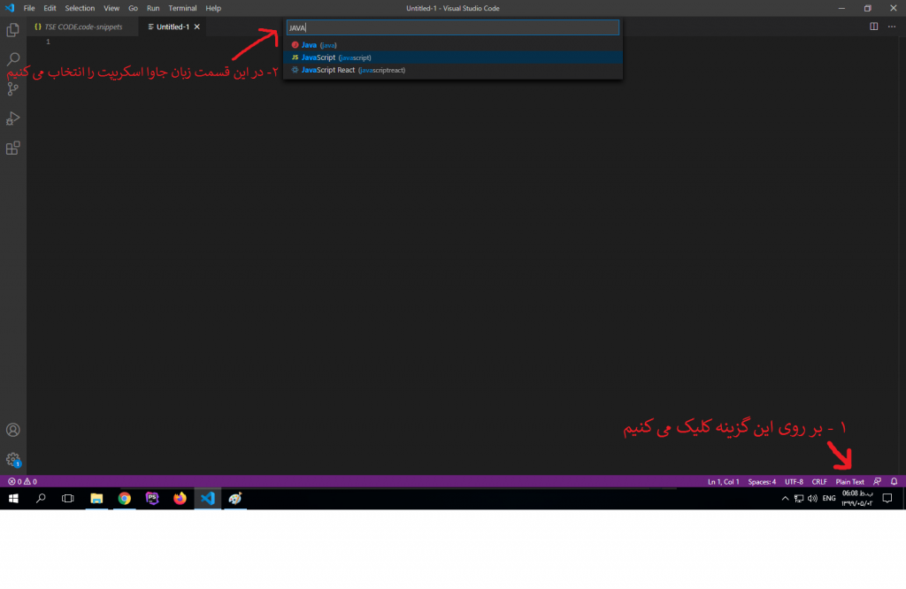This screenshot has width=906, height=589.
Task: Open the Run menu
Action: pos(153,8)
